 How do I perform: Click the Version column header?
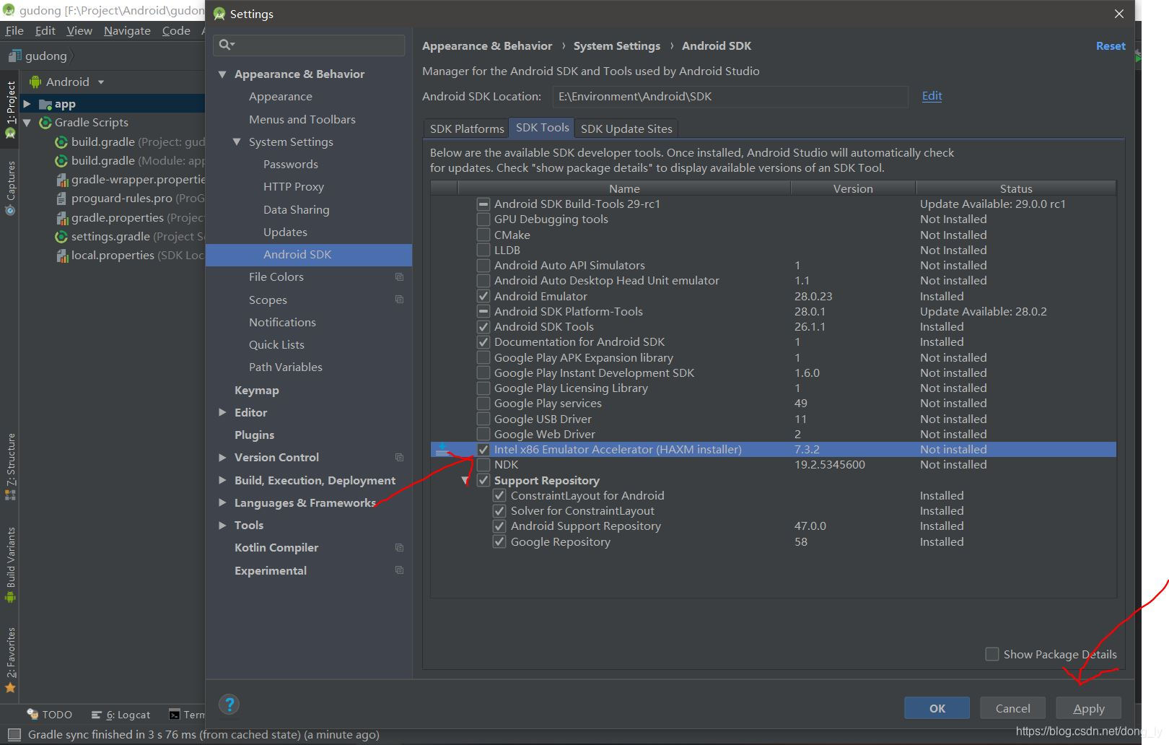coord(853,188)
